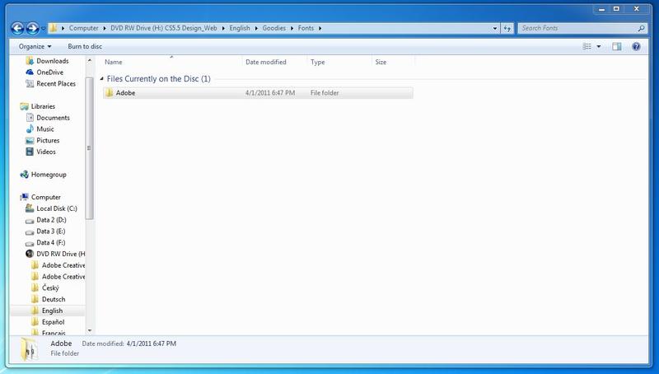Open the recent pages dropdown next to Forward
This screenshot has width=659, height=374.
coord(44,29)
